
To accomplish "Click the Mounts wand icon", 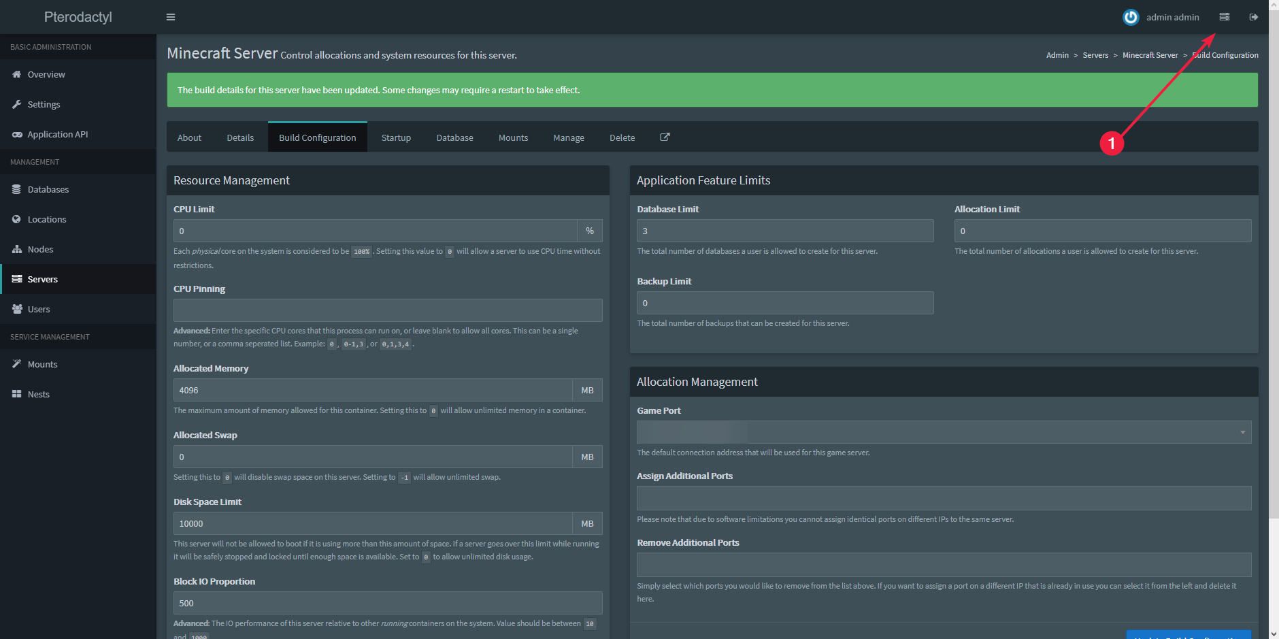I will [x=17, y=364].
